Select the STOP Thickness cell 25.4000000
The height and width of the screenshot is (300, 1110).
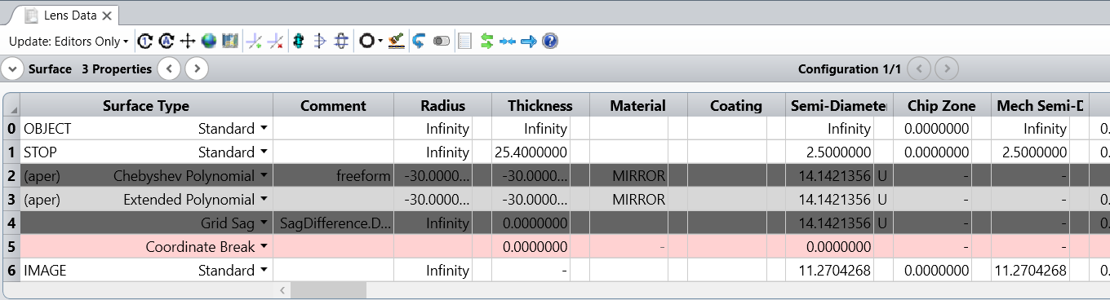click(531, 152)
